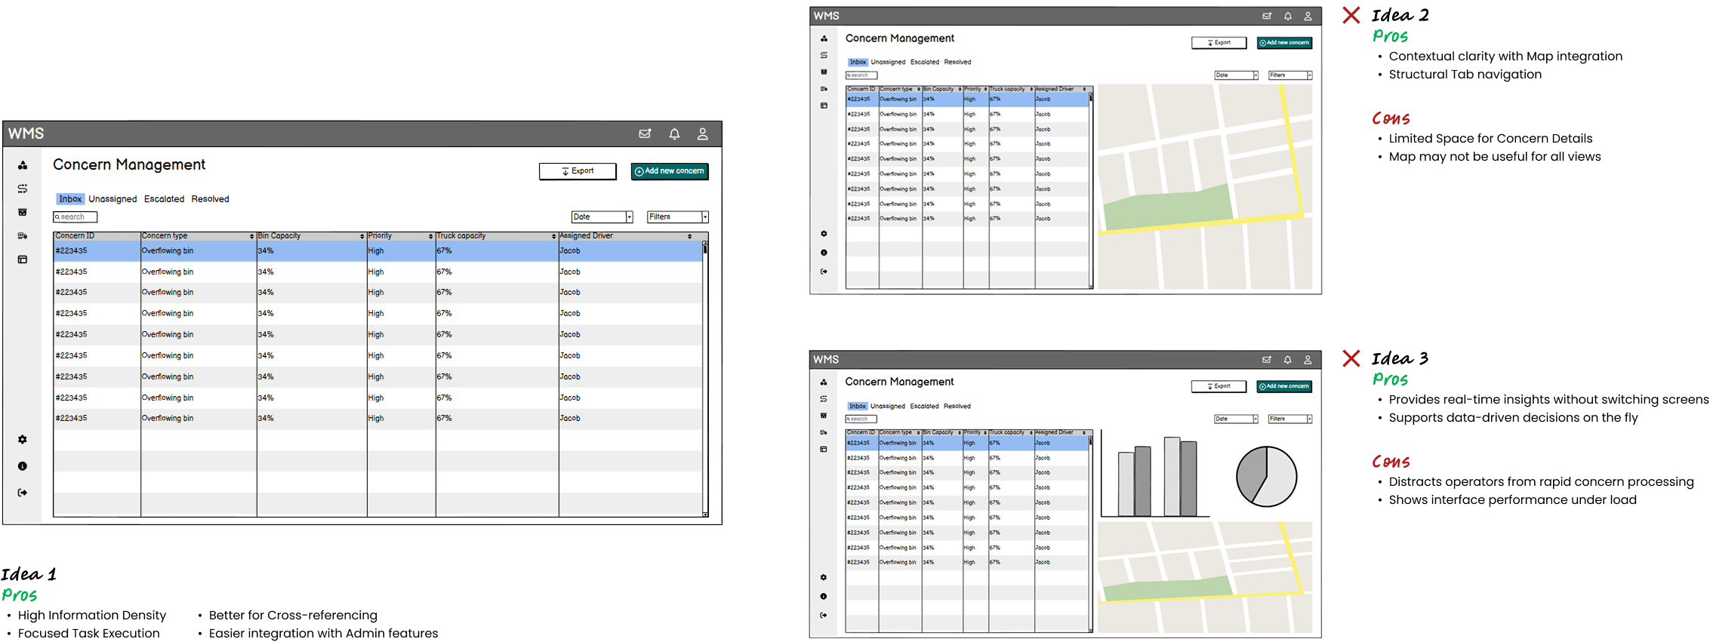Click logout arrow icon in the large left sidebar
This screenshot has width=1710, height=642.
pyautogui.click(x=23, y=493)
